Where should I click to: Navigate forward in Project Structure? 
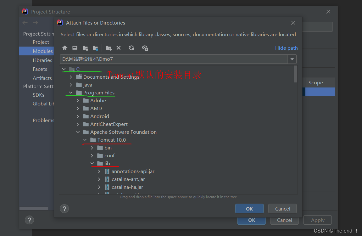tap(35, 23)
